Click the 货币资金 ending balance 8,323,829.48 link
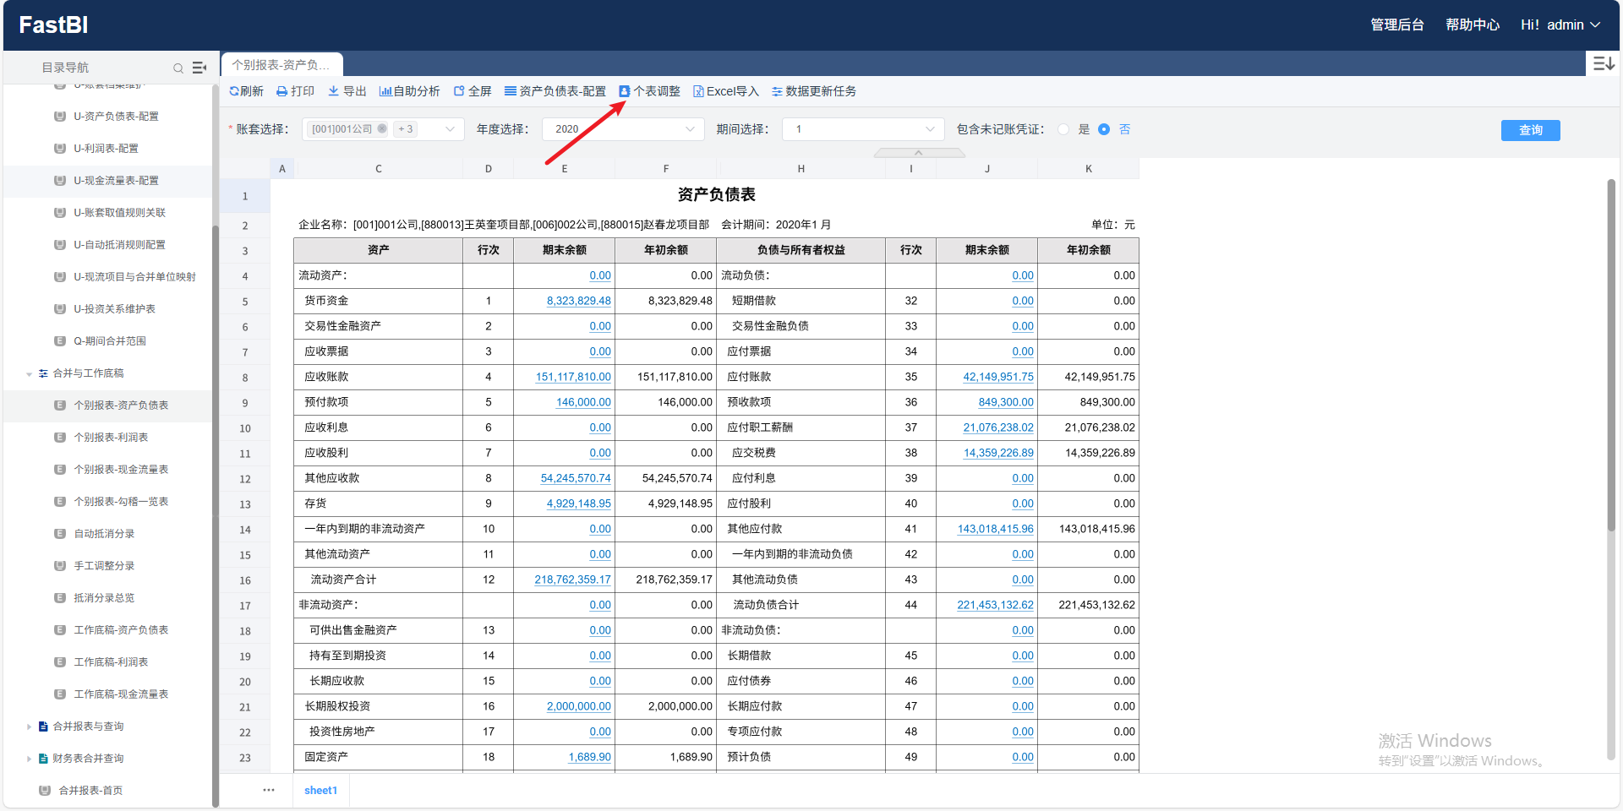Image resolution: width=1623 pixels, height=811 pixels. click(x=578, y=301)
